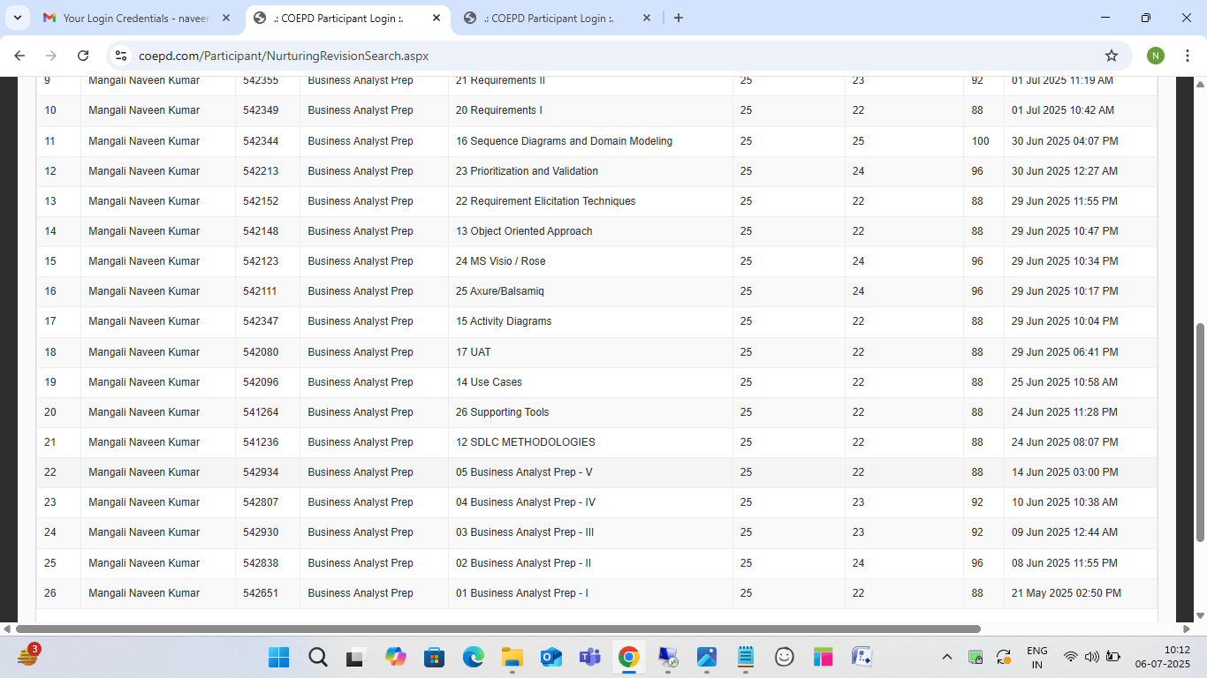Switch to the third COEPD Participant Login tab

548,18
